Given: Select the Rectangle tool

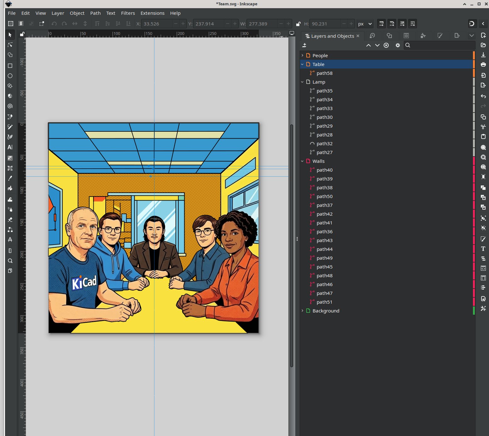Looking at the screenshot, I should pyautogui.click(x=10, y=66).
